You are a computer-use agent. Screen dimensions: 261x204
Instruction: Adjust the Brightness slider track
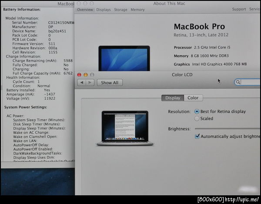point(227,129)
